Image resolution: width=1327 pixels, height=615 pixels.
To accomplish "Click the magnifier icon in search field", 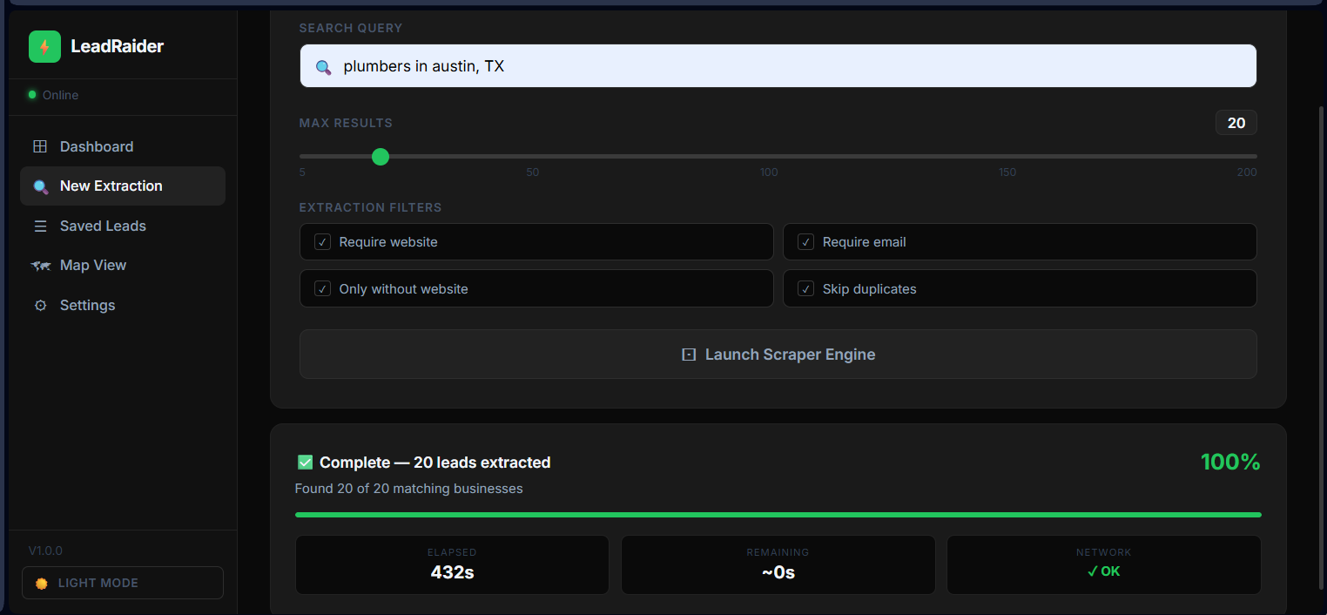I will click(323, 67).
